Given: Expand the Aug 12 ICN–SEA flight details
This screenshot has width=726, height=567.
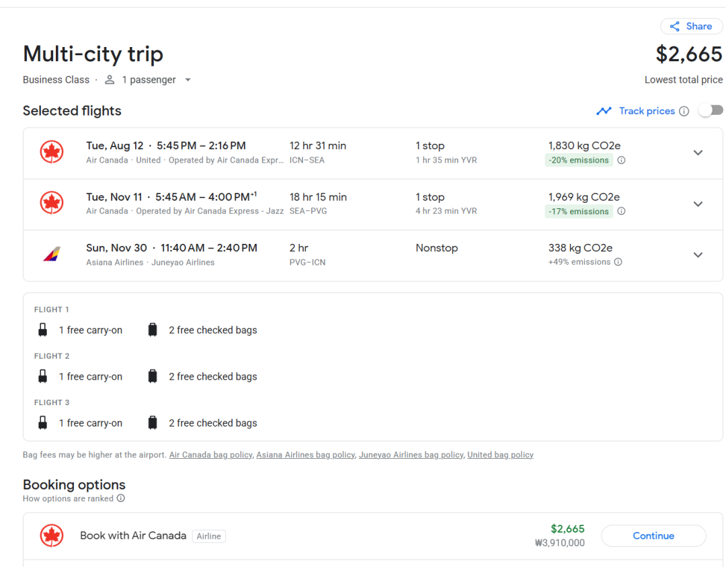Looking at the screenshot, I should (698, 152).
